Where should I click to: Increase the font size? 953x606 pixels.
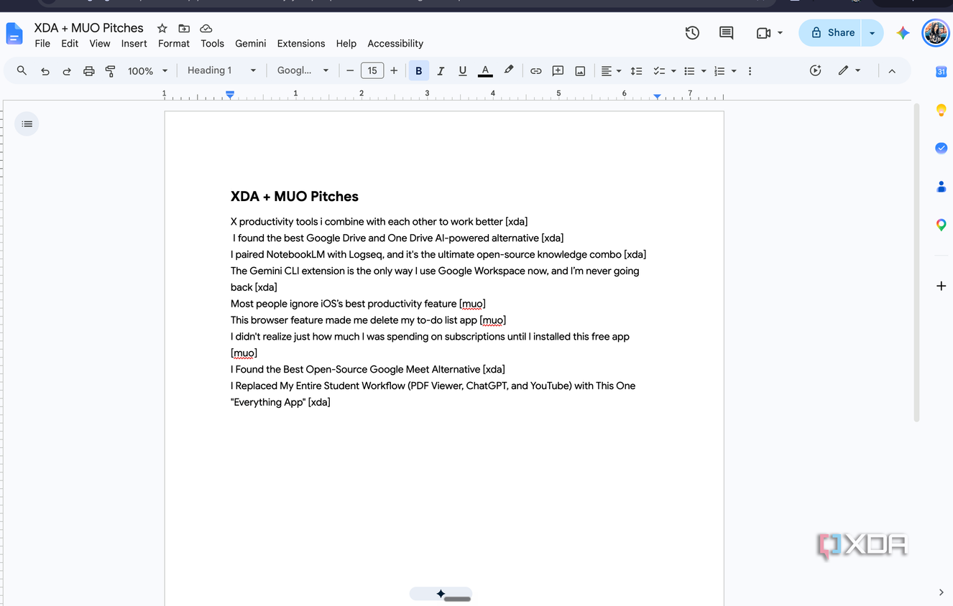394,71
